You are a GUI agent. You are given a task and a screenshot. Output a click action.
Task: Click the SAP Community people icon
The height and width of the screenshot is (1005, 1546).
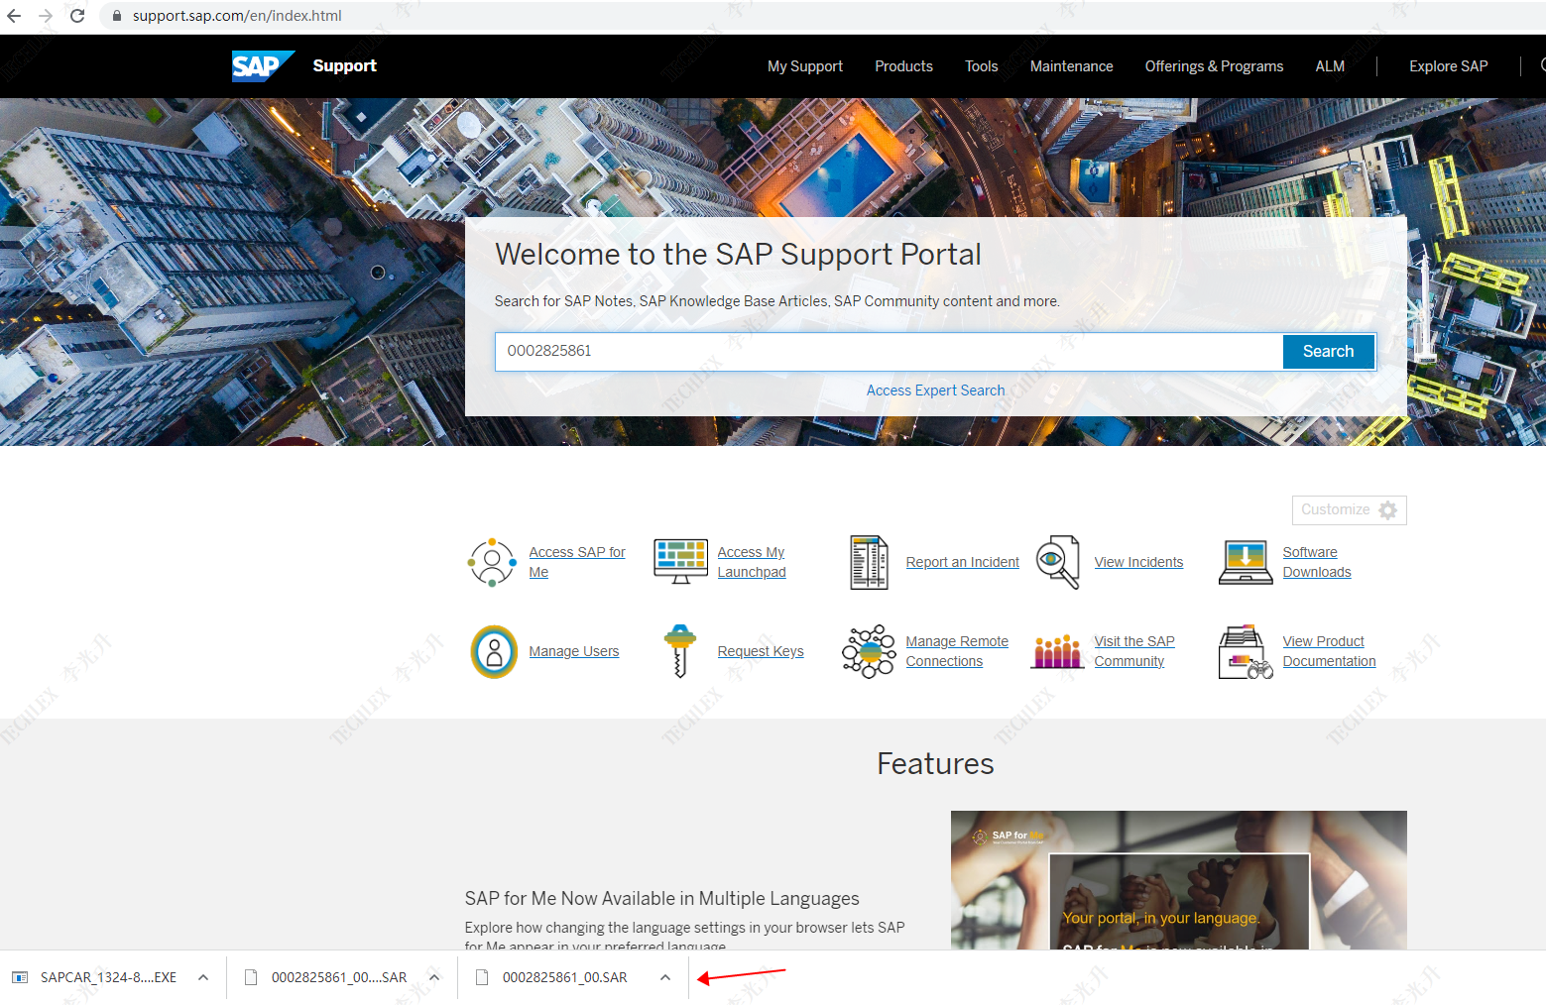pos(1058,651)
